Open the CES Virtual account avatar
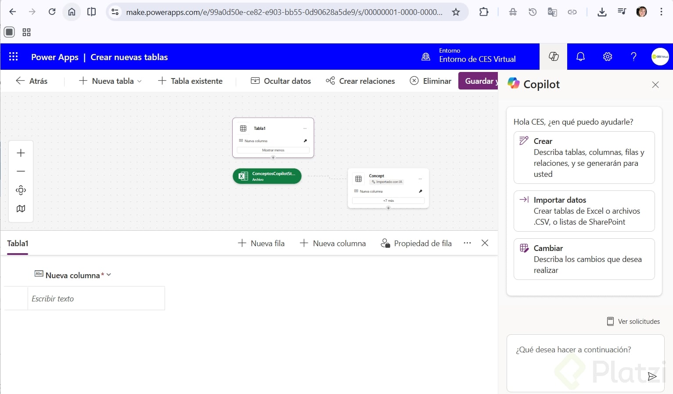This screenshot has height=394, width=673. [x=660, y=57]
